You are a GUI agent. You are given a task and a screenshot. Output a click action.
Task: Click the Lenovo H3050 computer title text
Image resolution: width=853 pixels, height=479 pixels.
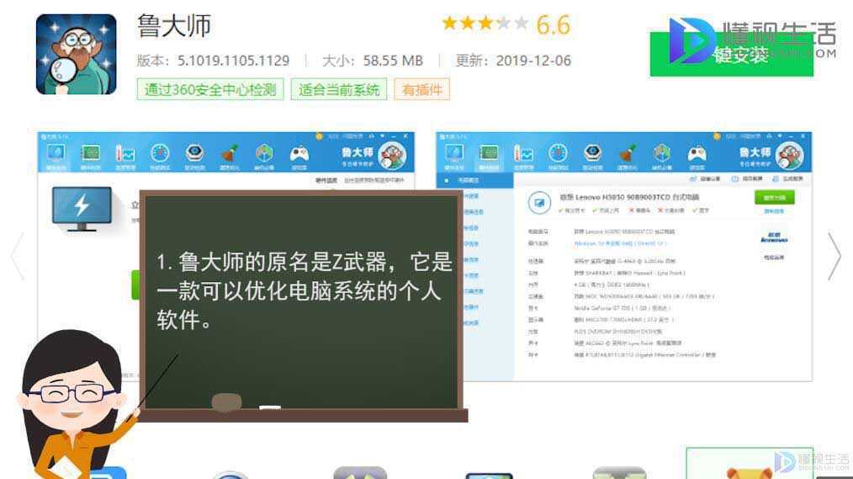(629, 197)
